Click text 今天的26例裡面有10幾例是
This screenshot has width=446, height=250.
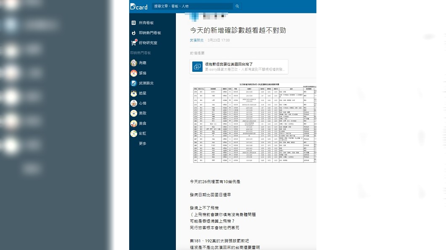point(215,182)
